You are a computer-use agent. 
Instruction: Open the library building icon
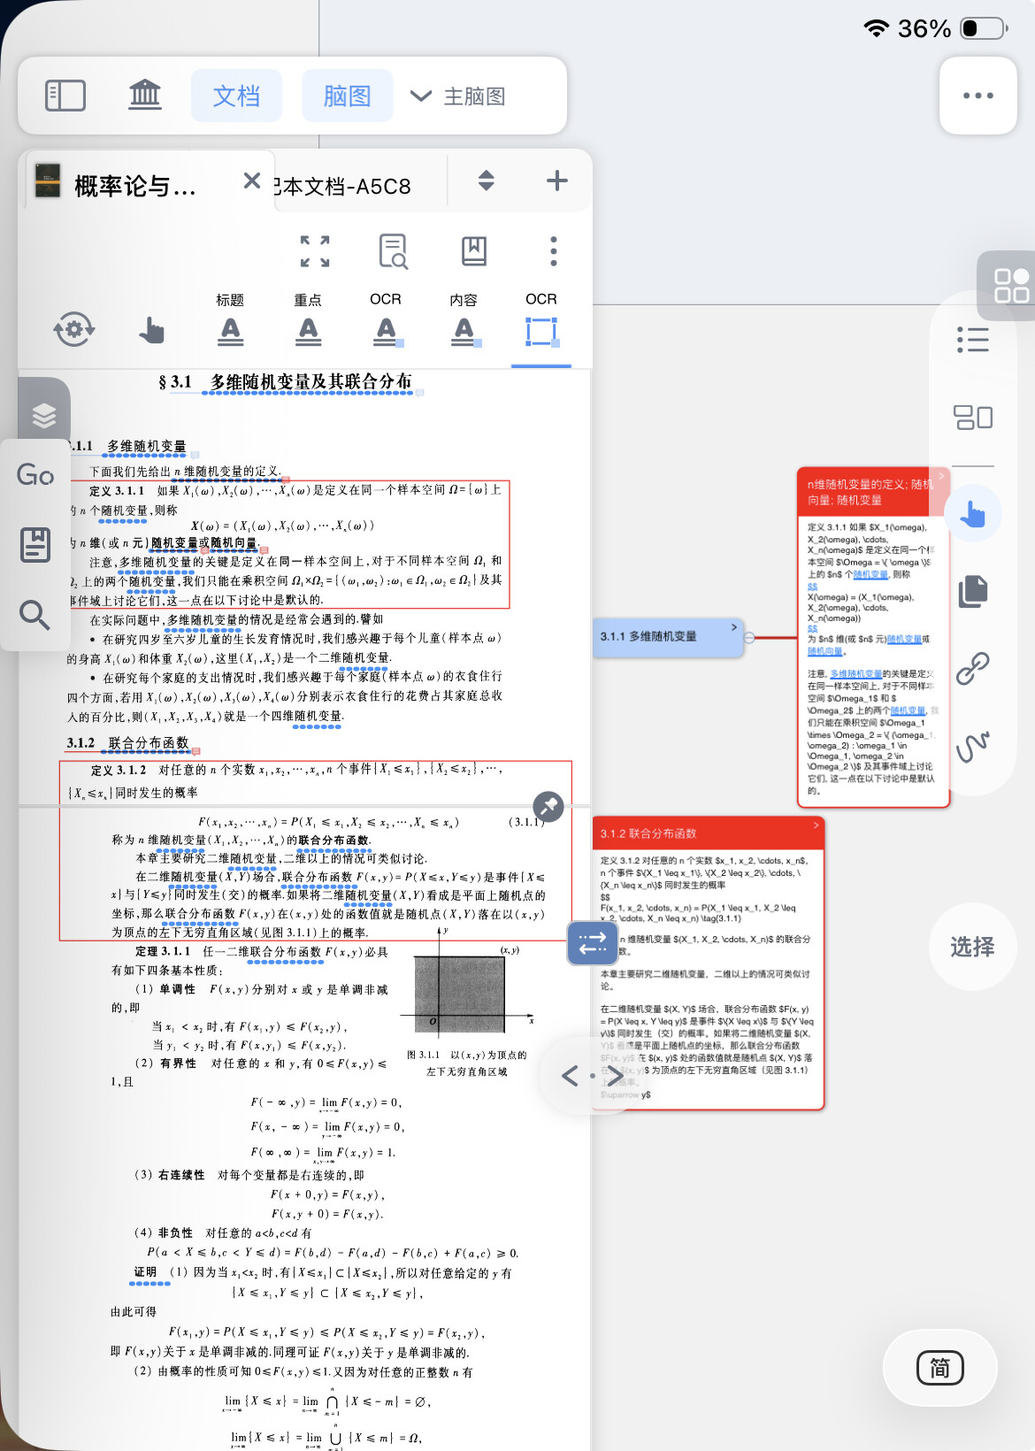[145, 95]
